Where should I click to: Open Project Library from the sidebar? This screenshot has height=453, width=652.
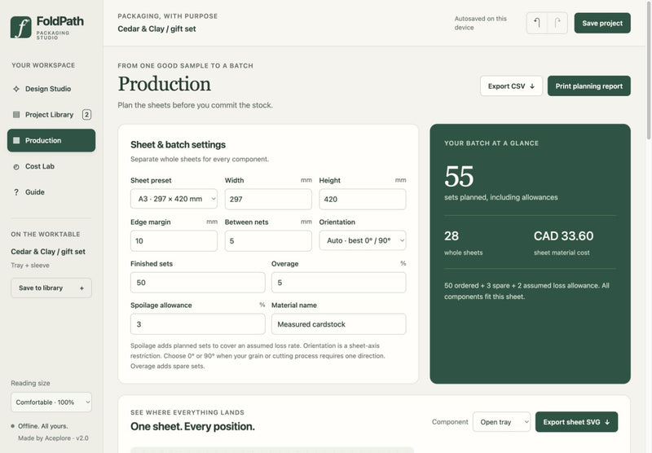tap(51, 115)
